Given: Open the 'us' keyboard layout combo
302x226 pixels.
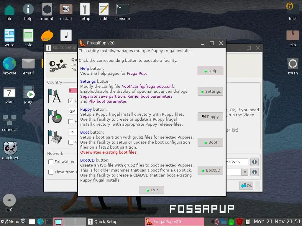Looking at the screenshot, I should pyautogui.click(x=73, y=132).
